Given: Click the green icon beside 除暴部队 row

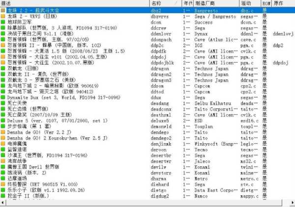Looking at the screenshot, I should pyautogui.click(x=3, y=28).
